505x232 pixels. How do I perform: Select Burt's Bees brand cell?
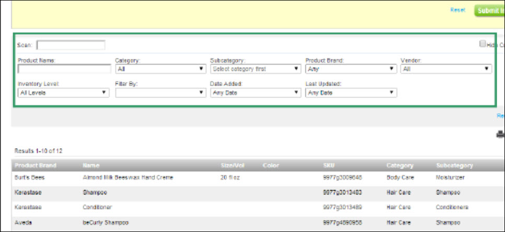point(29,177)
